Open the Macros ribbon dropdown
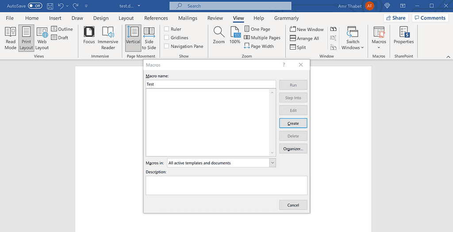Viewport: 453px width, 232px height. pos(379,38)
